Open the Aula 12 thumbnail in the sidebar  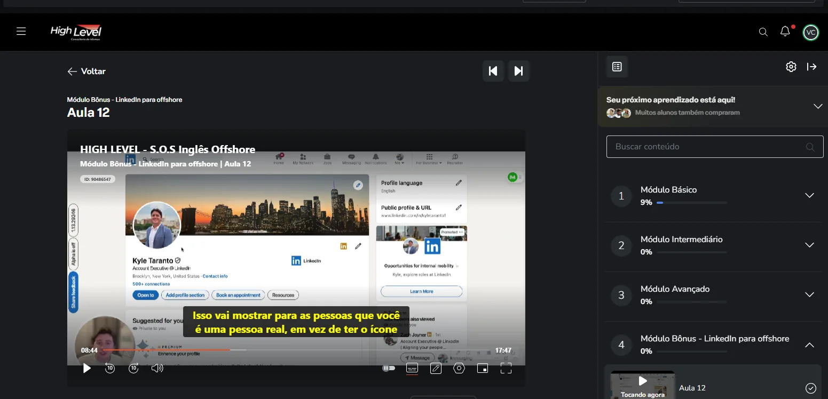pyautogui.click(x=643, y=385)
